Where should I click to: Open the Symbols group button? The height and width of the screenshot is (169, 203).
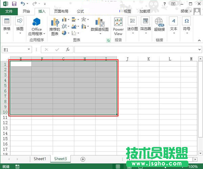click(x=186, y=25)
